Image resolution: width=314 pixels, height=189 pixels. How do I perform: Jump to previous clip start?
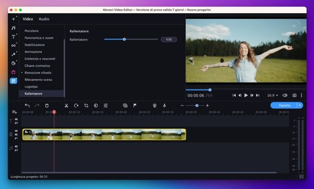pyautogui.click(x=234, y=96)
